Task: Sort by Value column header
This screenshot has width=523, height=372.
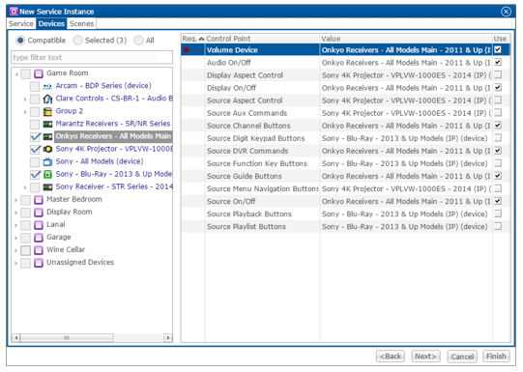Action: 406,39
